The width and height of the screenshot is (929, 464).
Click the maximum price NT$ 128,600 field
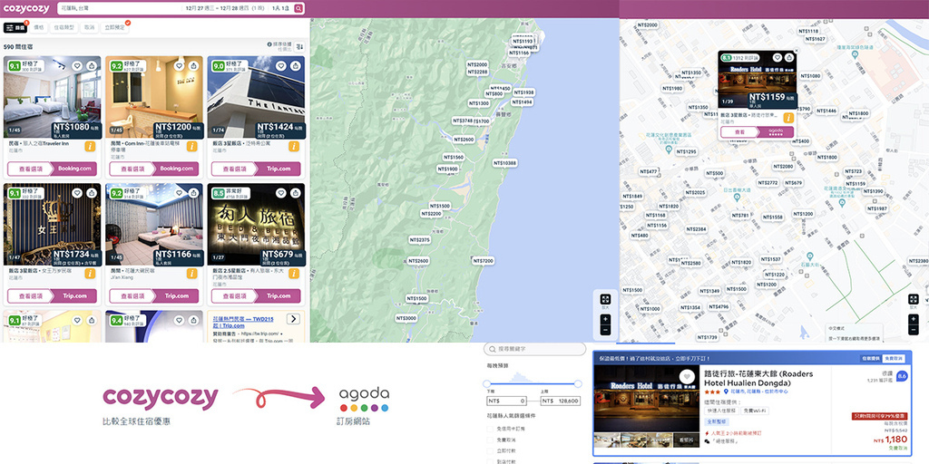point(561,401)
